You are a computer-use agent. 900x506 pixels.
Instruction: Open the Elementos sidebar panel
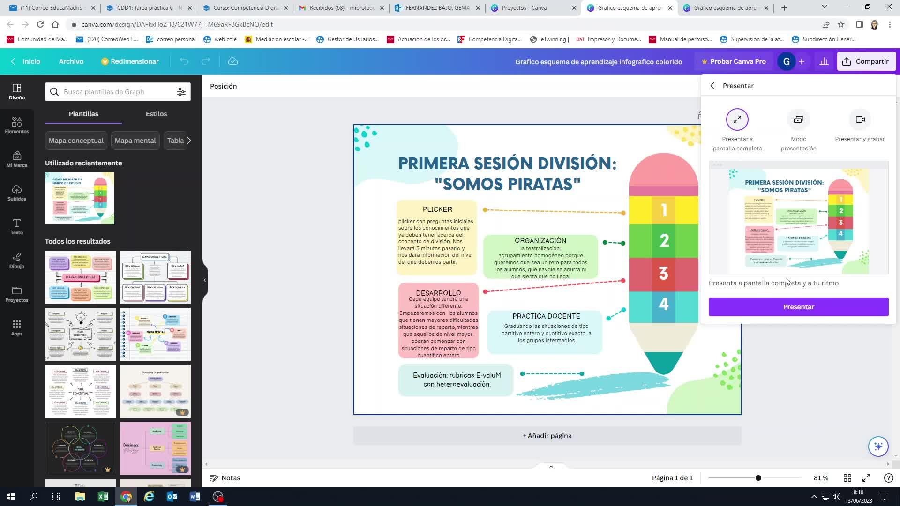pos(17,125)
